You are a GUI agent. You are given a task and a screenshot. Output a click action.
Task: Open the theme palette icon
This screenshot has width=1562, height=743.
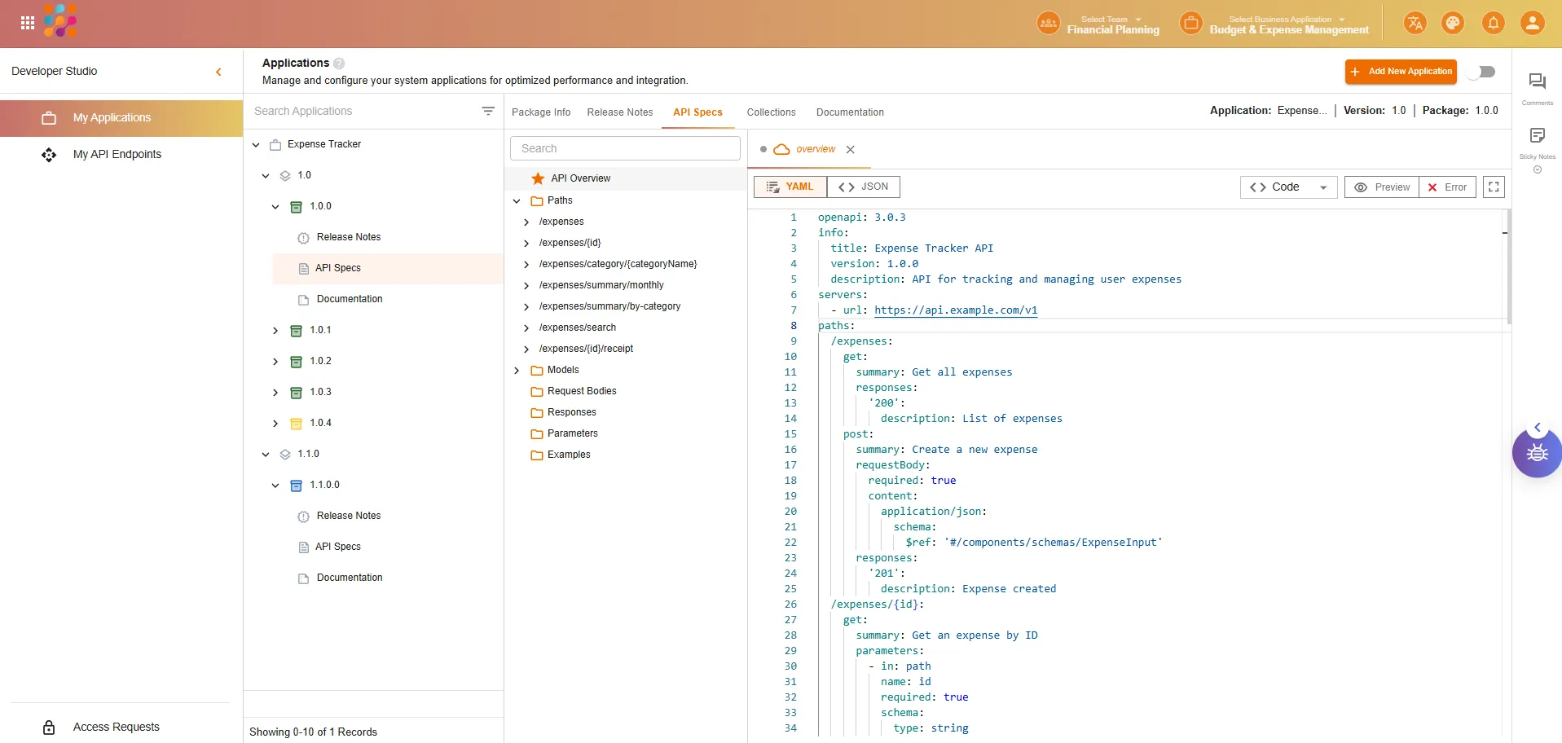click(1453, 23)
